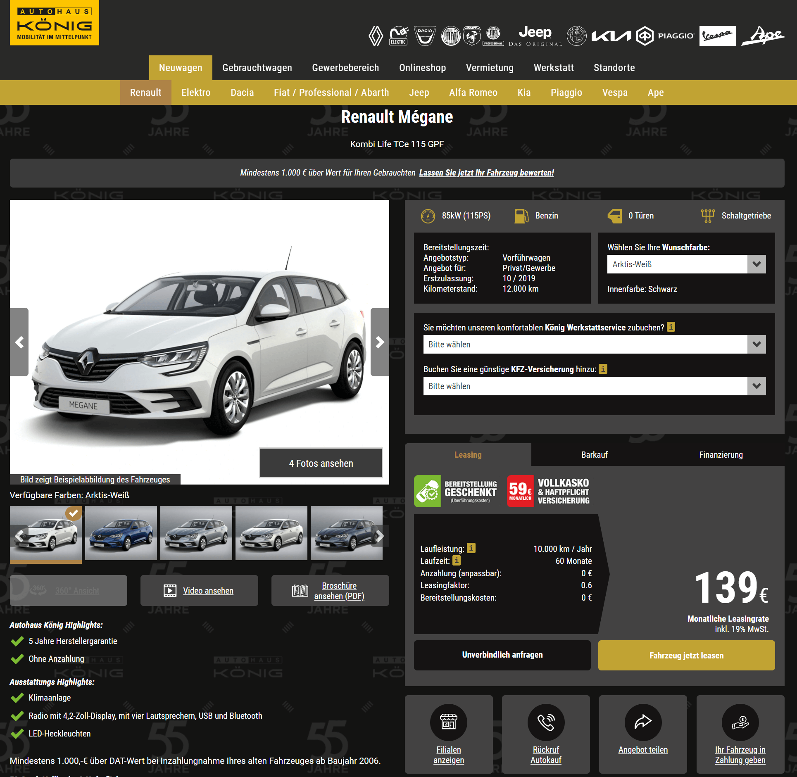This screenshot has width=797, height=777.
Task: Open the Gebrauchtwagen menu
Action: point(257,68)
